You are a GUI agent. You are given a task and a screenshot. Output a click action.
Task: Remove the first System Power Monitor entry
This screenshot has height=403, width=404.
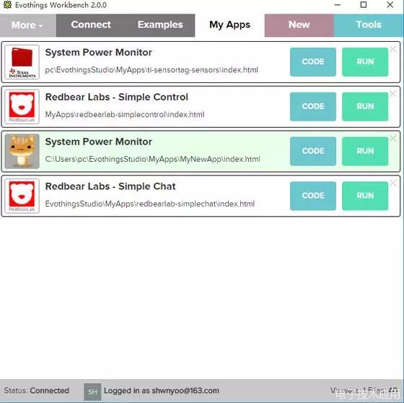tap(393, 49)
